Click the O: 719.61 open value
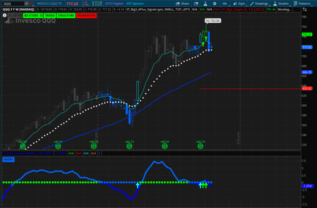The width and height of the screenshot is (317, 208). tap(61, 9)
